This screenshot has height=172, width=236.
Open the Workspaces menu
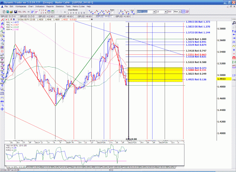pos(21,6)
